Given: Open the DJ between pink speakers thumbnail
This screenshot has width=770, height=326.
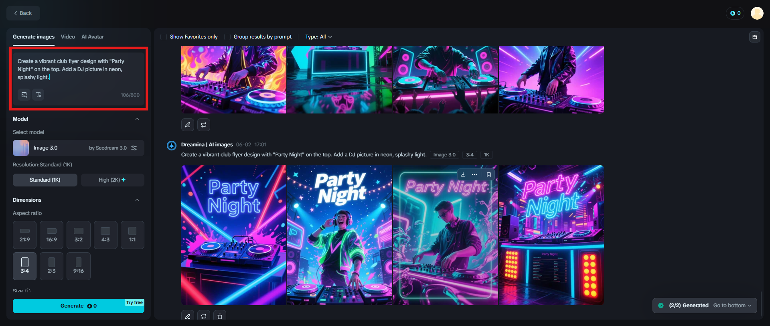Looking at the screenshot, I should (446, 79).
